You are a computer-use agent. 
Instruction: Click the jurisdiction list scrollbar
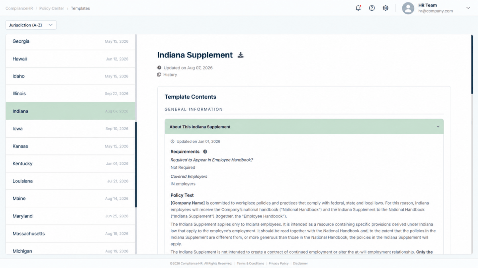pos(136,164)
